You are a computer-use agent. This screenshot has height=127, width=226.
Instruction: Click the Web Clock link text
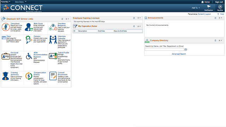[x=38, y=24]
